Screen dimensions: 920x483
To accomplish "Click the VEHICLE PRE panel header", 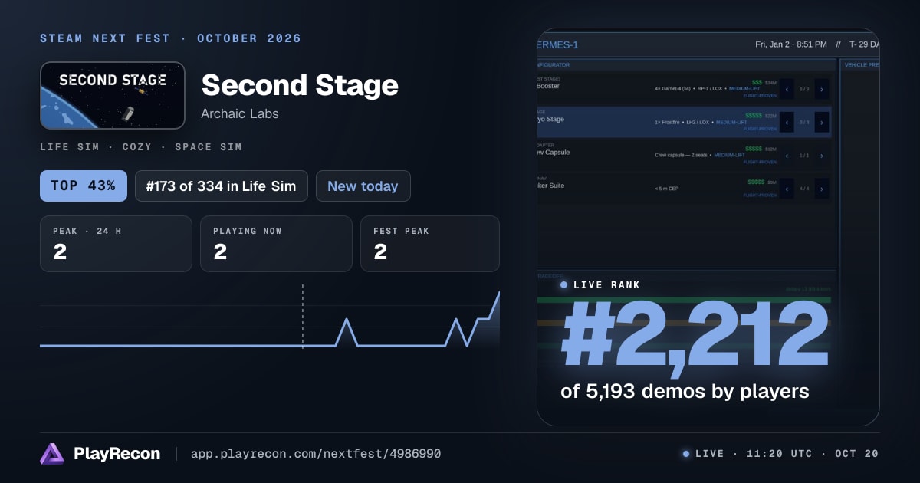I will 861,65.
